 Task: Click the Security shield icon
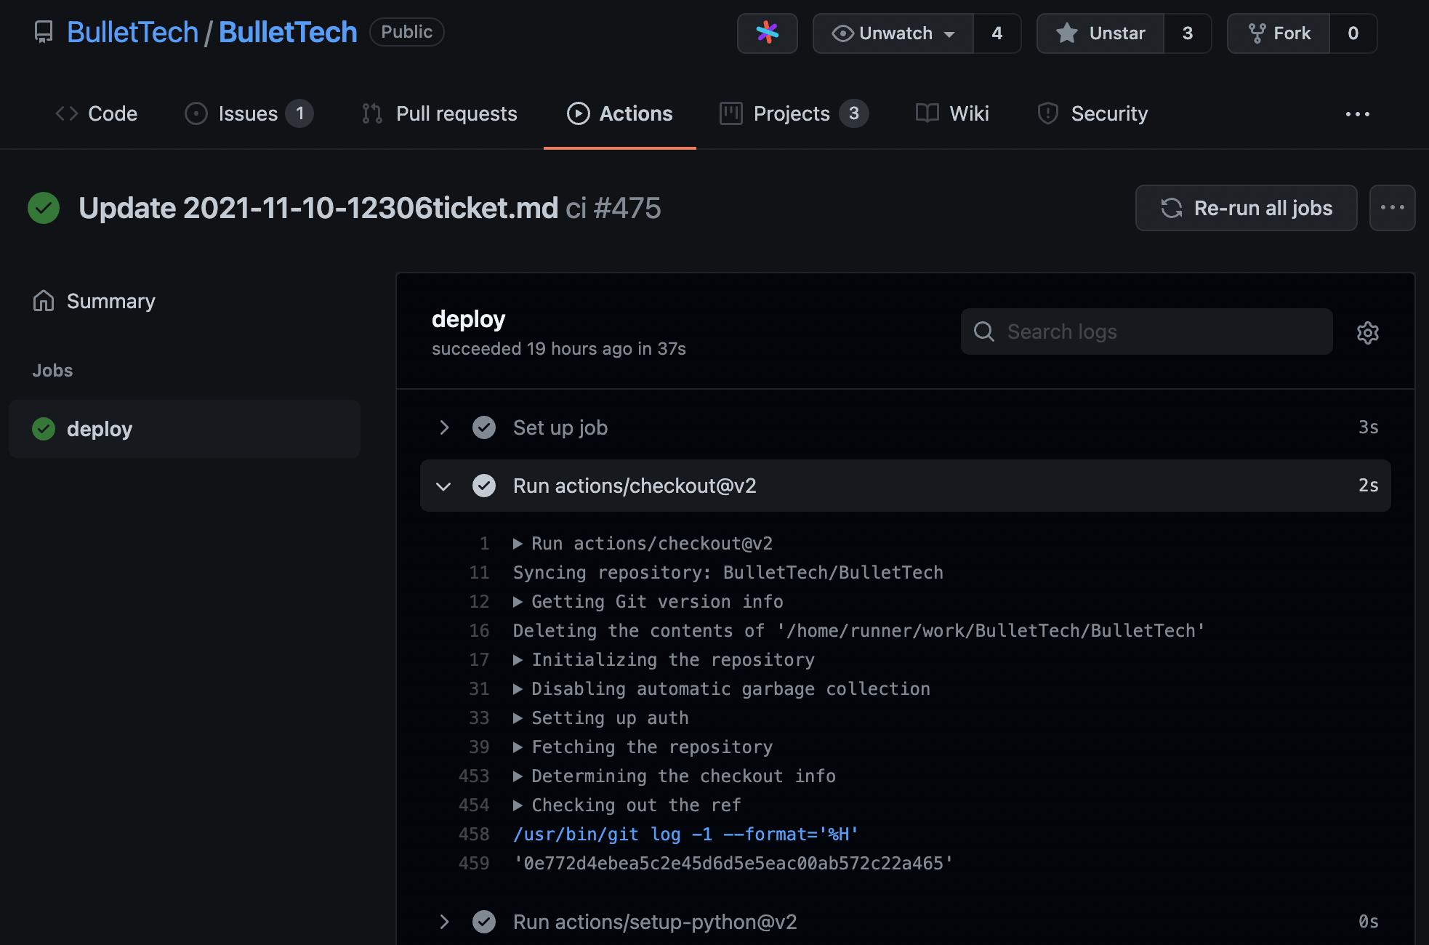(x=1046, y=112)
